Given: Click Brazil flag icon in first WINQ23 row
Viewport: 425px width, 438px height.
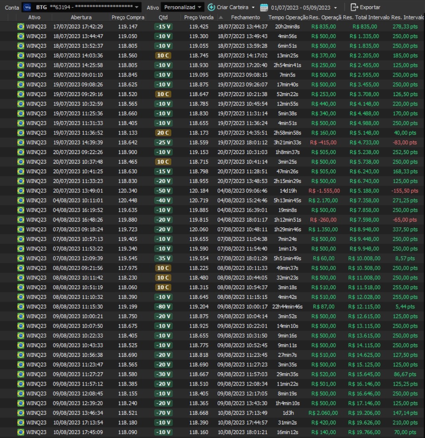Looking at the screenshot, I should click(21, 26).
